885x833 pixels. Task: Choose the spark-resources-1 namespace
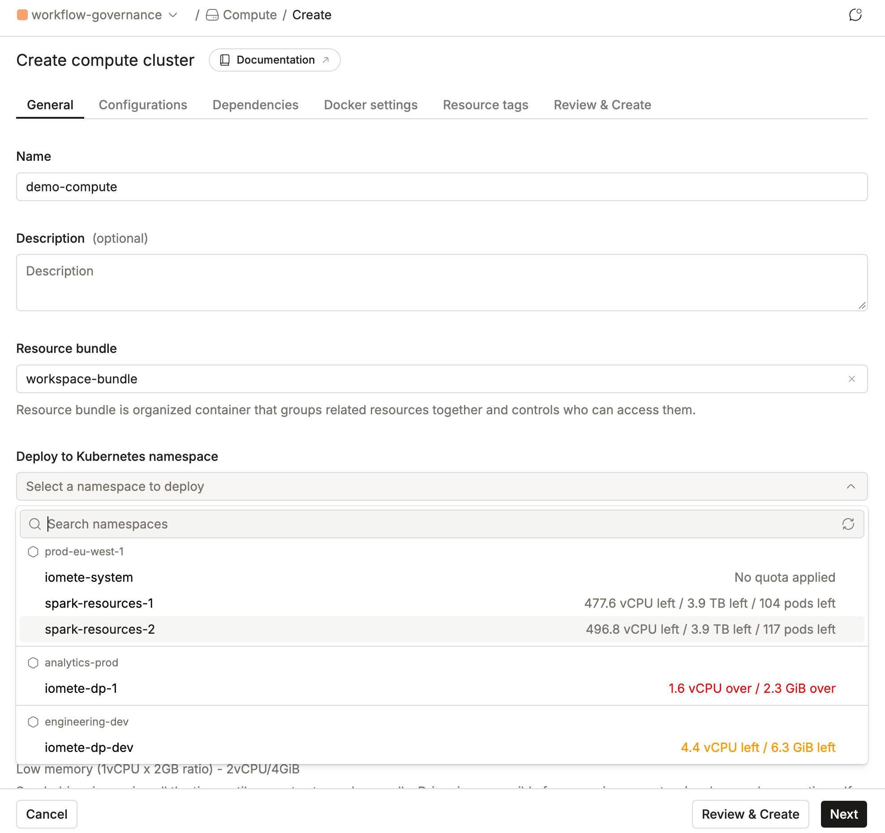pos(442,603)
